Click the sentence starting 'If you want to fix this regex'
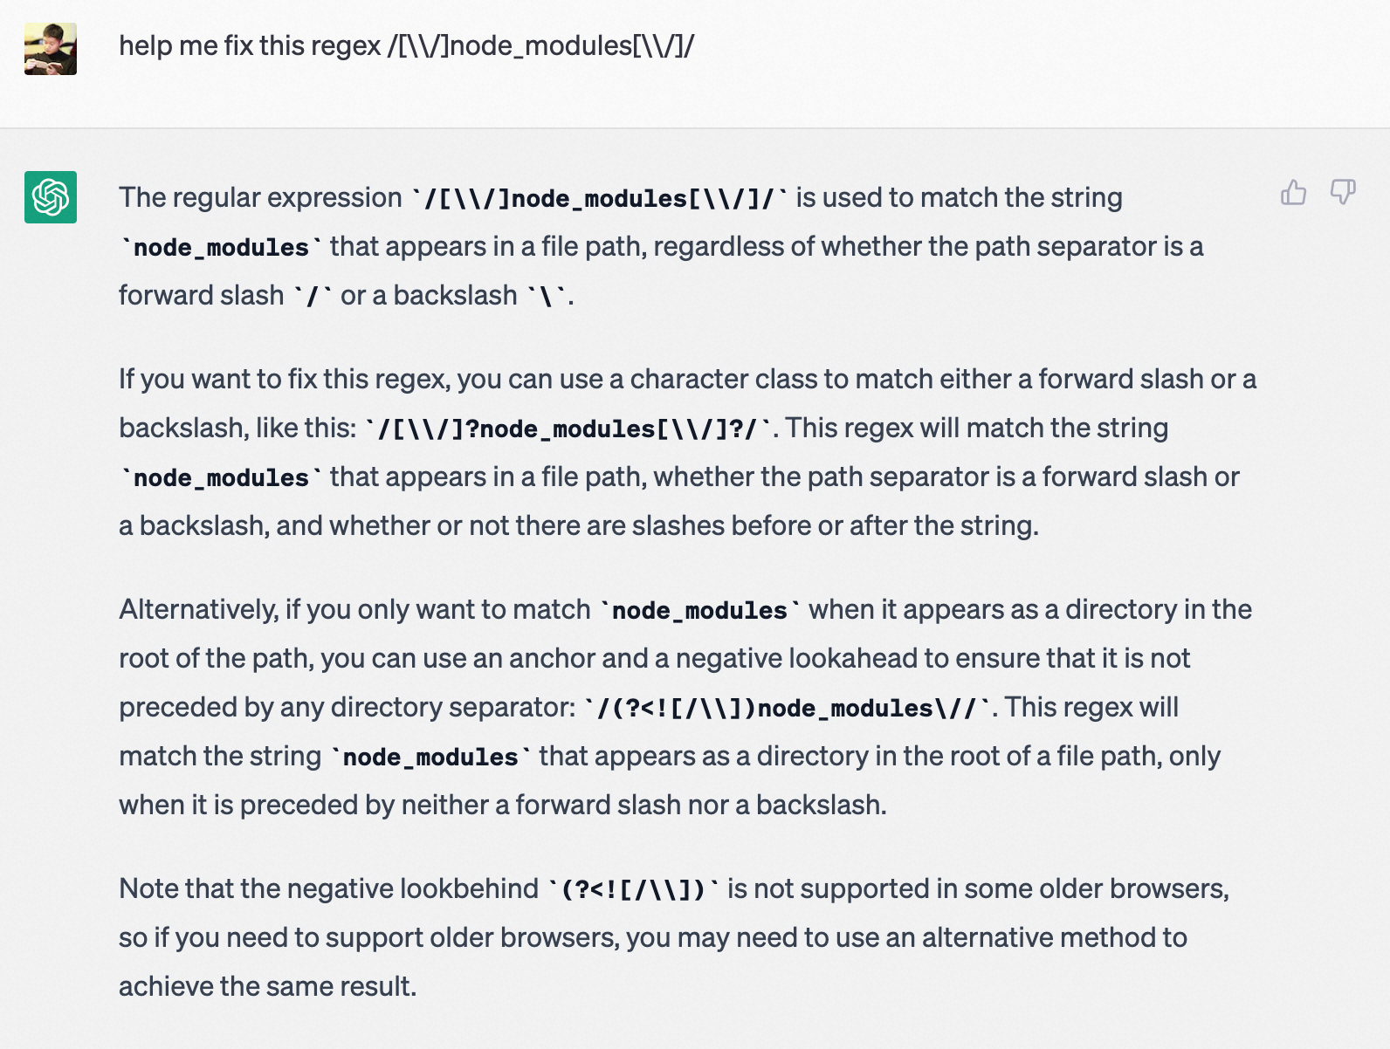Viewport: 1390px width, 1049px height. click(687, 379)
